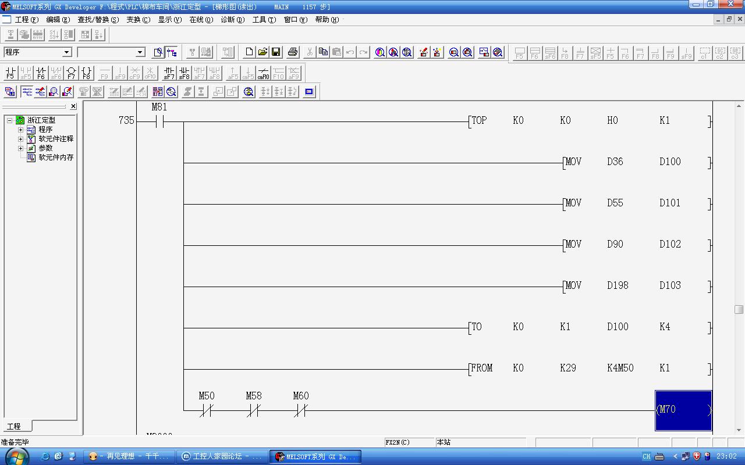Viewport: 745px width, 465px height.
Task: Click the Print icon in toolbar
Action: click(292, 52)
